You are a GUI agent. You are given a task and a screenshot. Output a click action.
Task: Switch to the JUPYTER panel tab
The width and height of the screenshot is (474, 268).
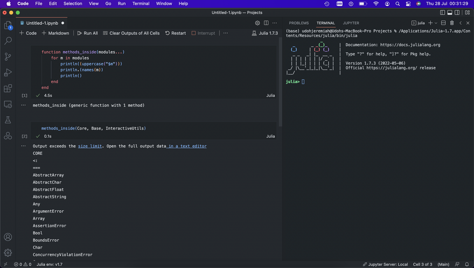351,23
